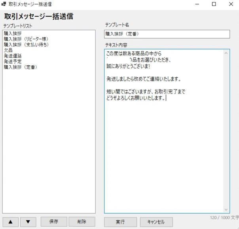Click the text area scrollbar down arrow
The width and height of the screenshot is (239, 229).
pyautogui.click(x=226, y=210)
